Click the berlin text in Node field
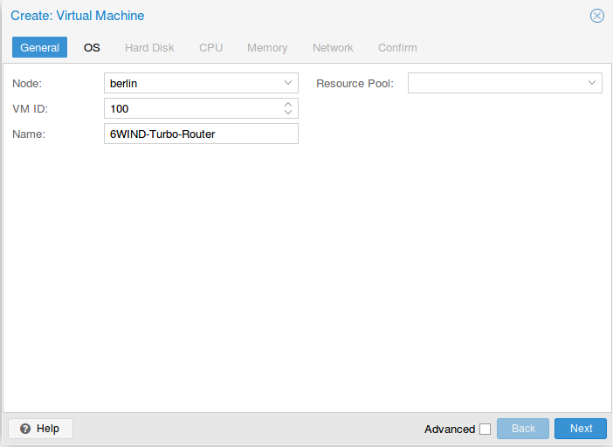Screen dimensions: 613x447 point(124,83)
